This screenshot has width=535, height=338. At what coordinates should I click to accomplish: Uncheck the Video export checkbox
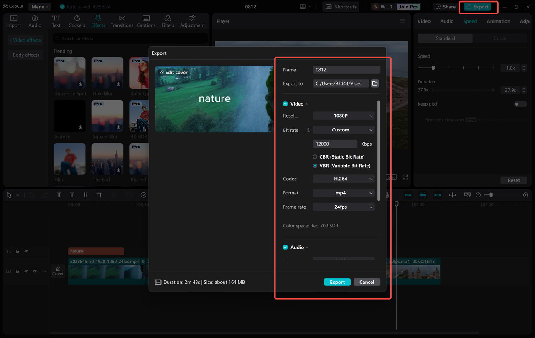[x=285, y=103]
